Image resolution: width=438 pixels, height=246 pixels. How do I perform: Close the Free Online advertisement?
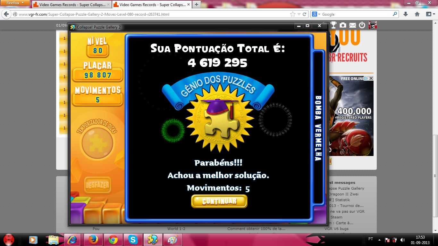coord(371,78)
